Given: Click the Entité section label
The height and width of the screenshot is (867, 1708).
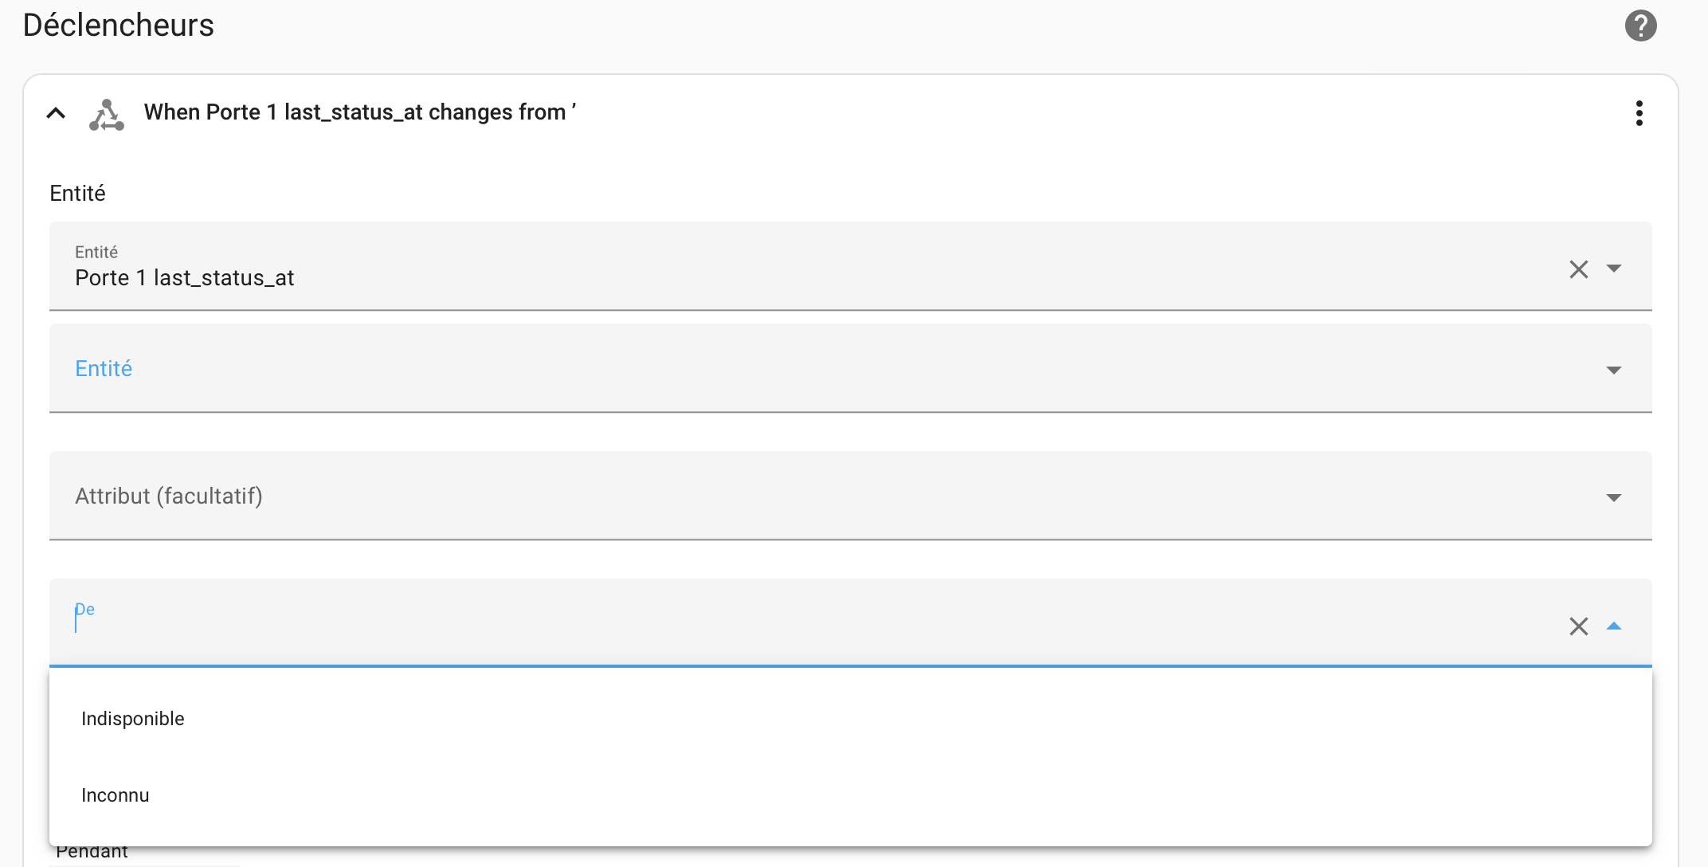Looking at the screenshot, I should coord(77,194).
